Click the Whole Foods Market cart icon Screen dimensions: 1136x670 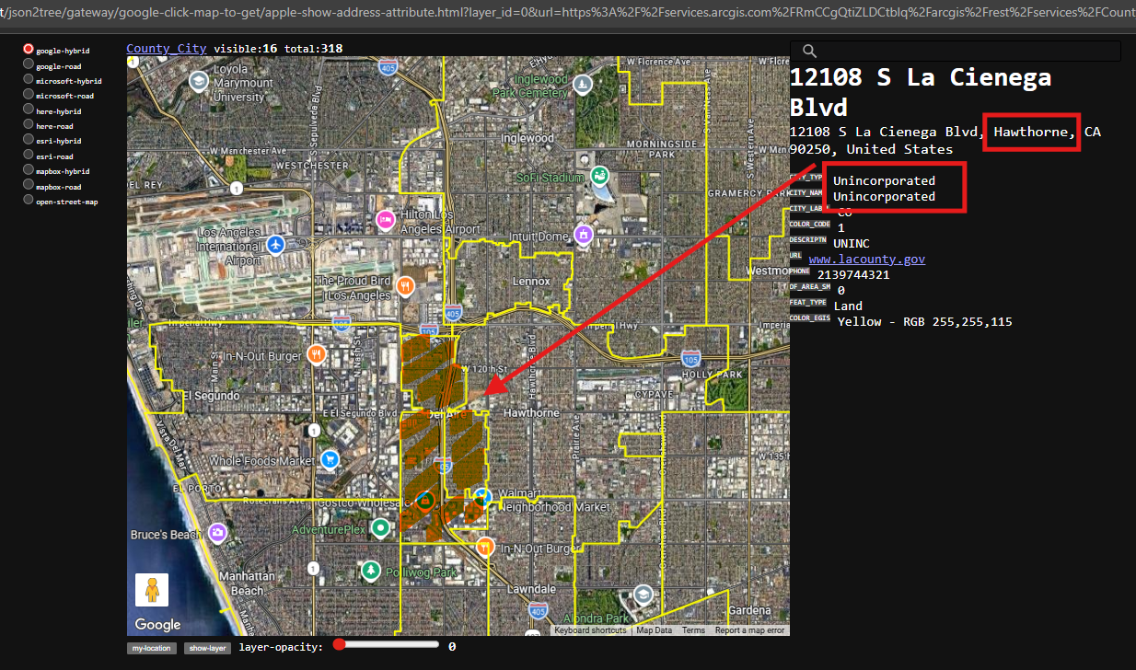click(330, 460)
